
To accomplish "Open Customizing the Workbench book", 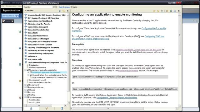I will [x=40, y=21].
